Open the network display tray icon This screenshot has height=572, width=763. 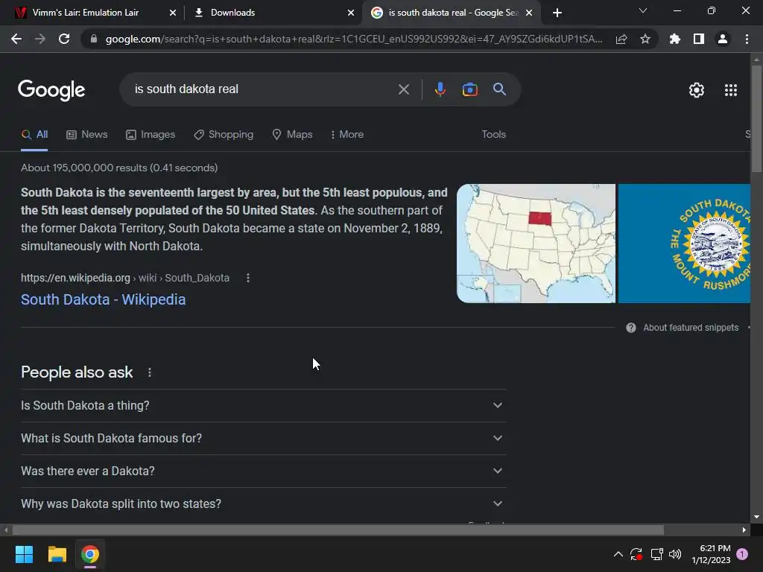point(657,554)
